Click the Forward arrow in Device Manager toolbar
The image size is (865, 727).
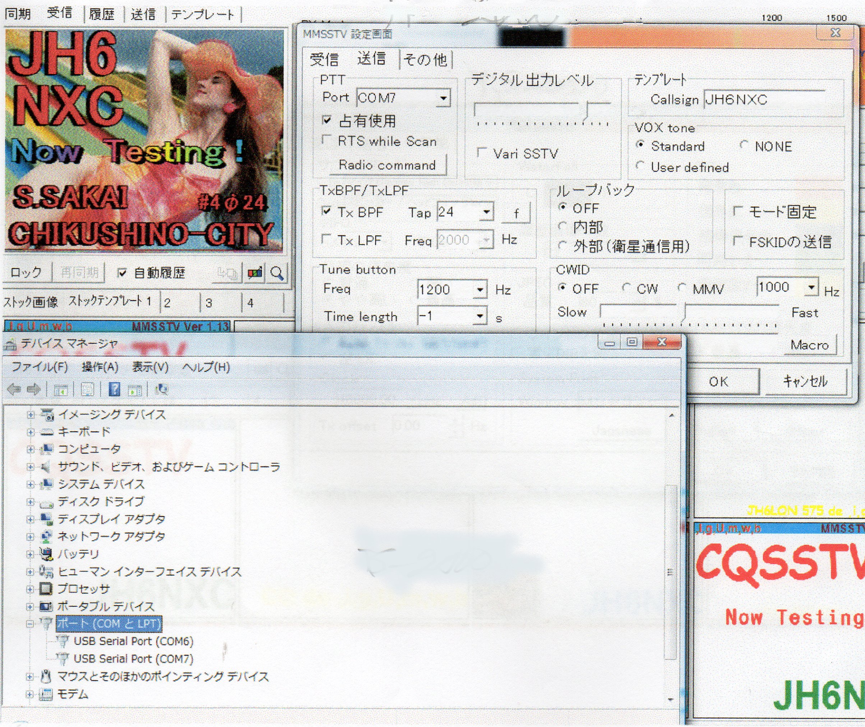coord(34,390)
